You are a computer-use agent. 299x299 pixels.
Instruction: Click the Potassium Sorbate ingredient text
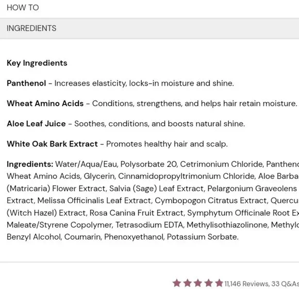click(x=203, y=237)
